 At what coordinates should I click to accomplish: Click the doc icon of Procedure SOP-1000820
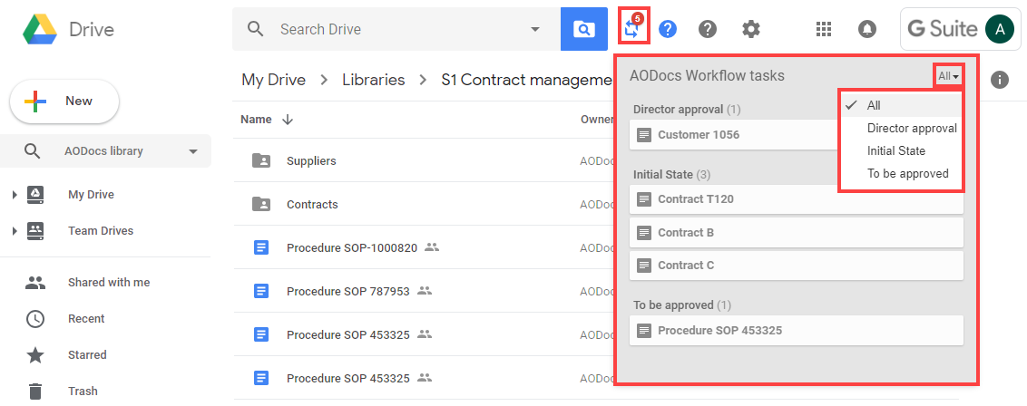(x=261, y=247)
